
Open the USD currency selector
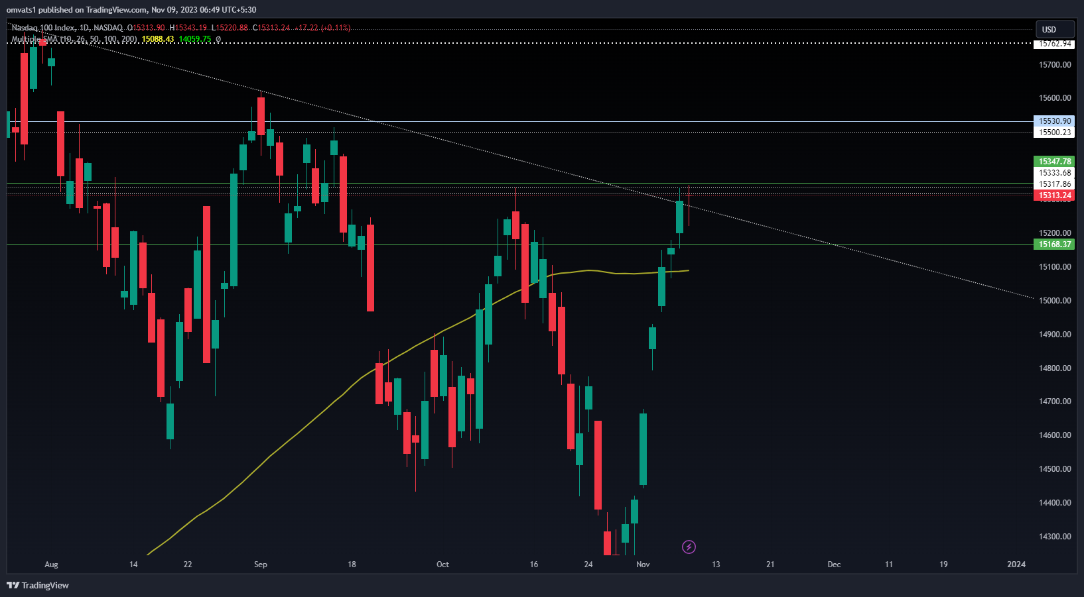1055,29
